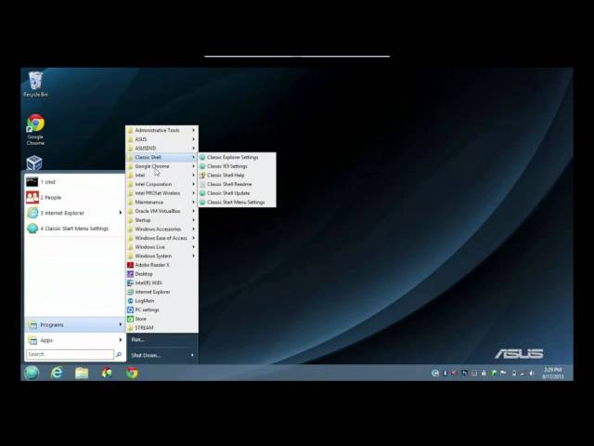
Task: Open Classic Explorer Settings
Action: pos(238,157)
